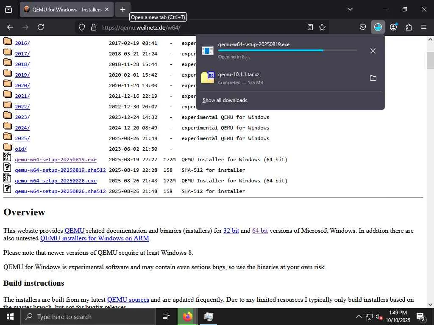Follow the 32 bit link
This screenshot has height=325, width=434.
231,231
